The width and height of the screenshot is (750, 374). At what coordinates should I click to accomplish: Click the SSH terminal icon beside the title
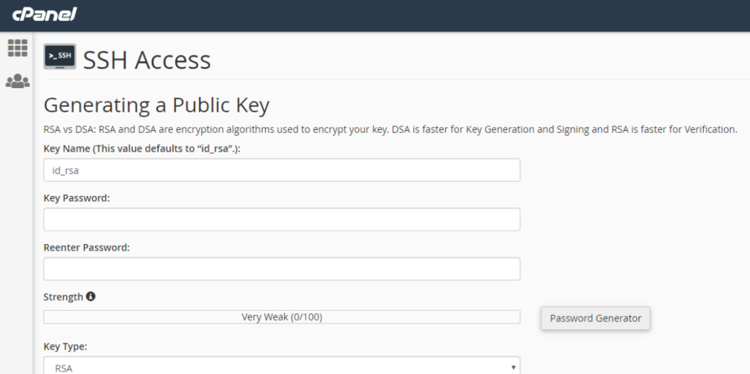coord(59,57)
